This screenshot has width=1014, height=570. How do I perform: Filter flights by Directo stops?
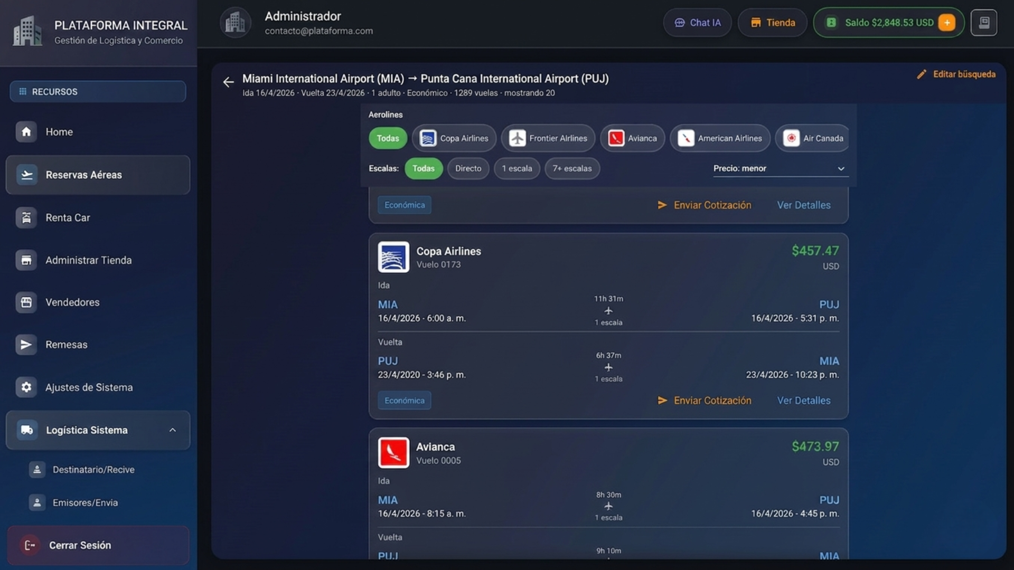coord(468,168)
